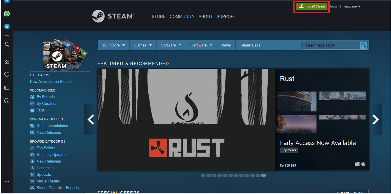Click the Windows platform icon on the Rust card
391x194 pixels.
[x=357, y=164]
